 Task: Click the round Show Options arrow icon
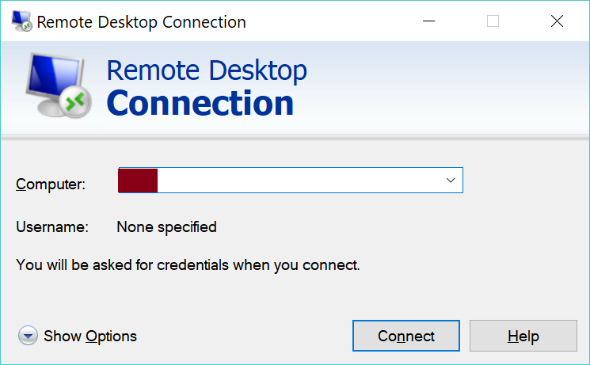(29, 336)
